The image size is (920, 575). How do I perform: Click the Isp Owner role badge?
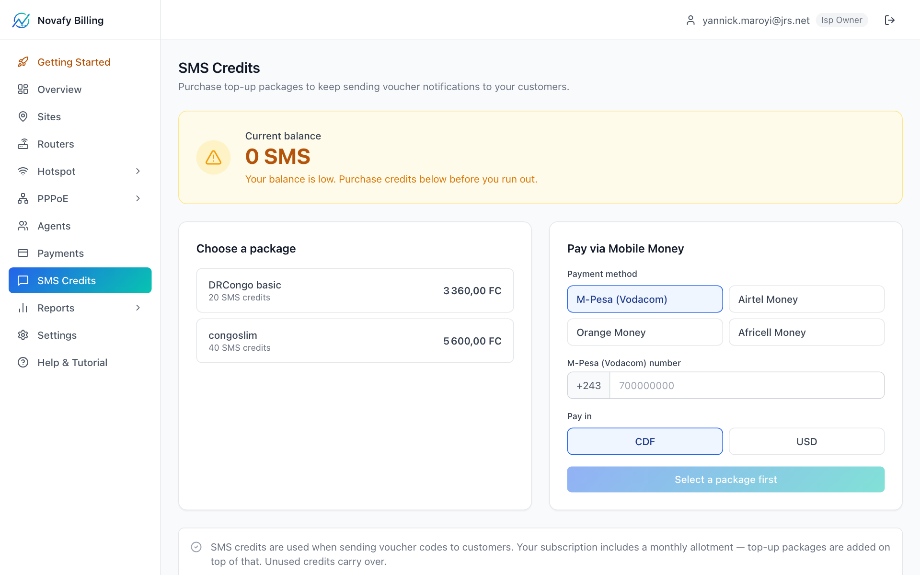tap(842, 20)
